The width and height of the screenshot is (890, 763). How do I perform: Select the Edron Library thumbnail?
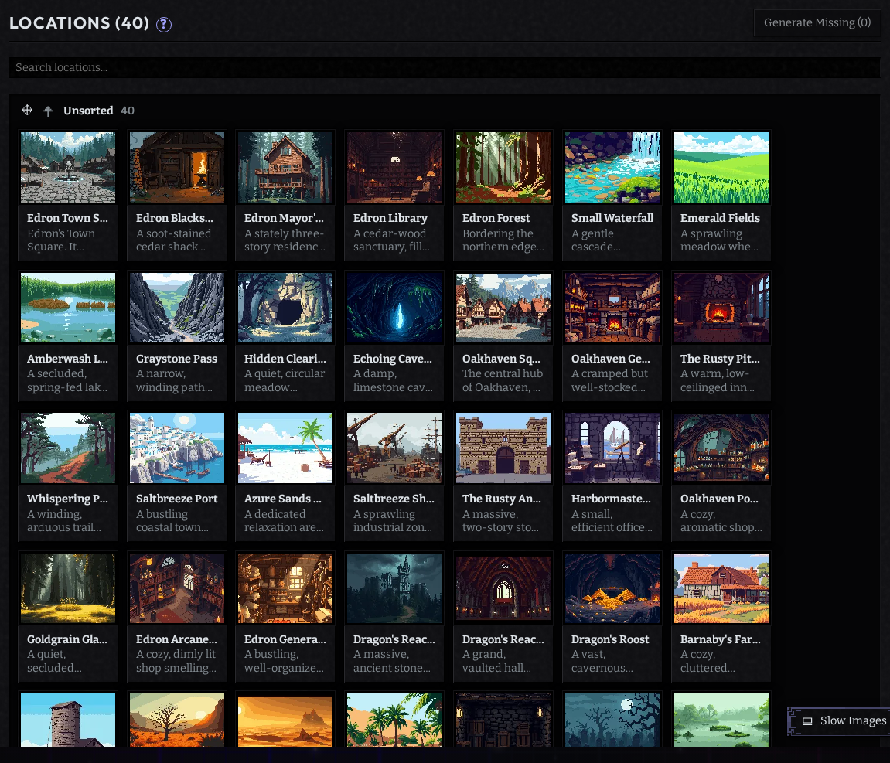click(x=394, y=167)
